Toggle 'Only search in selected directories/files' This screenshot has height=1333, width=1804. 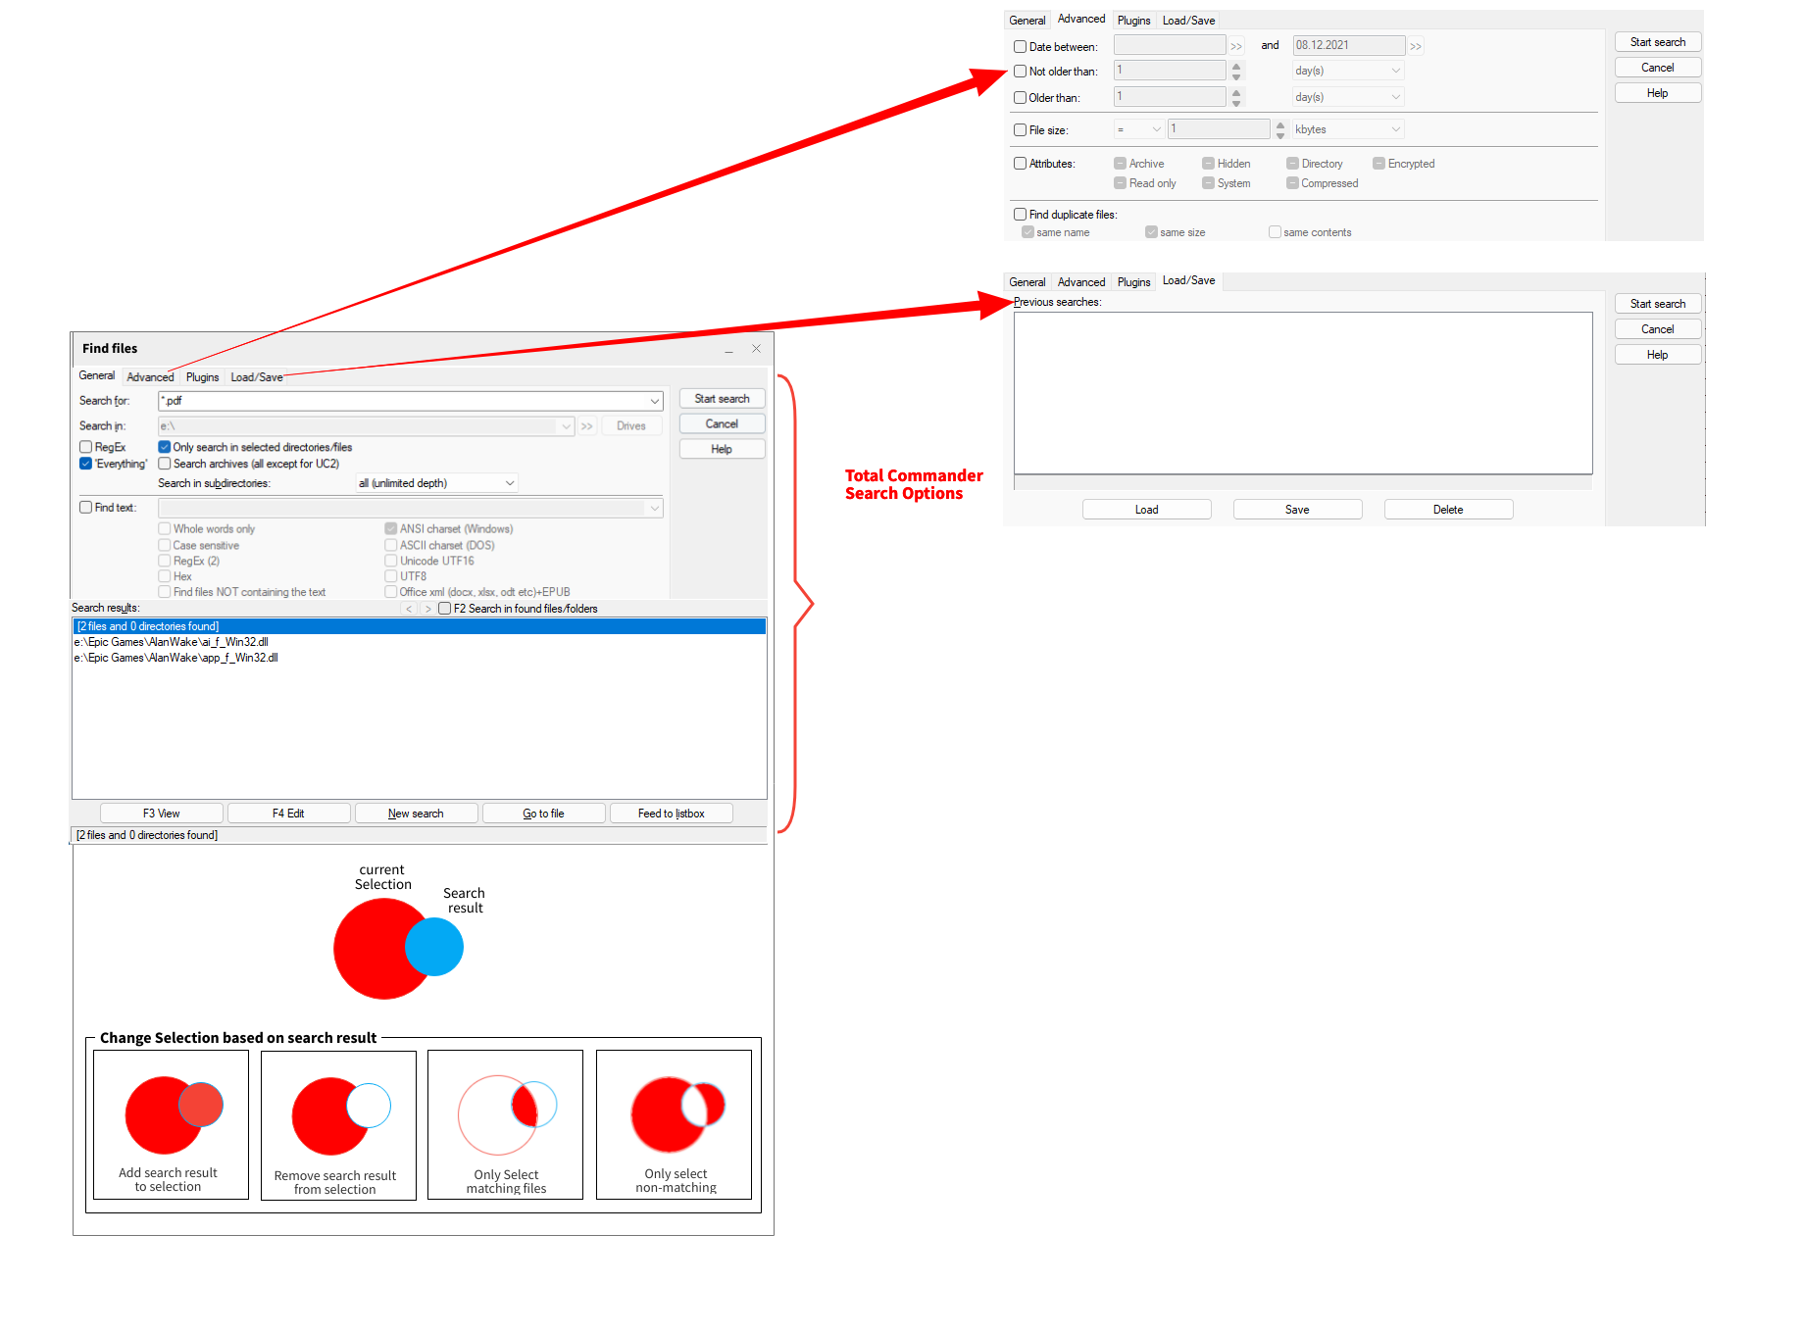pyautogui.click(x=165, y=447)
